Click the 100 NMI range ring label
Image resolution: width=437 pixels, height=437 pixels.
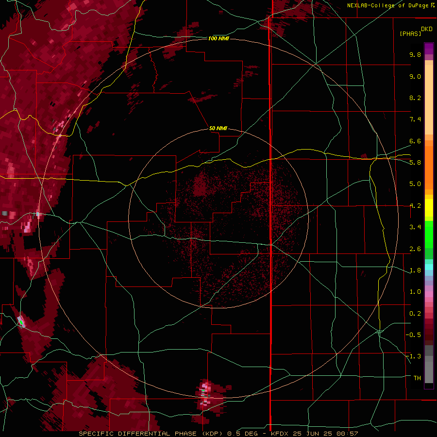click(218, 38)
